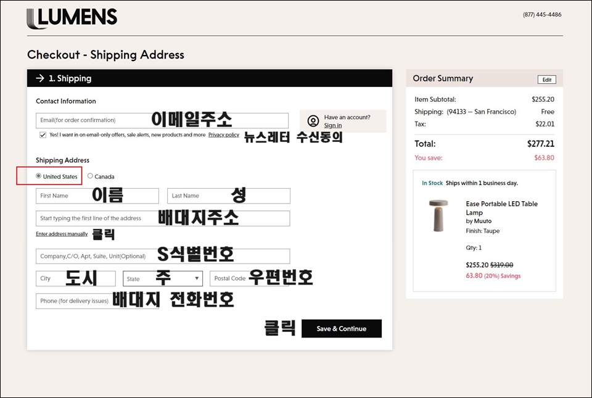Click the Order Summary heading
This screenshot has height=398, width=592.
tap(443, 78)
